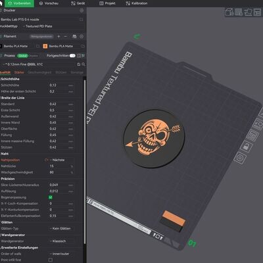
Task: Click the Arrange all objects icon
Action: pyautogui.click(x=257, y=12)
